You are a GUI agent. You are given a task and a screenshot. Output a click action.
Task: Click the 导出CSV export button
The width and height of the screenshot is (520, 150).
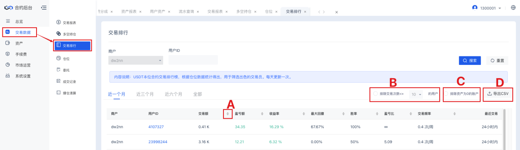498,94
